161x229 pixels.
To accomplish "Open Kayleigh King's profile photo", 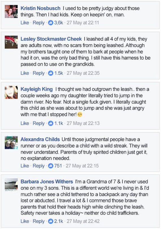I will [x=11, y=92].
